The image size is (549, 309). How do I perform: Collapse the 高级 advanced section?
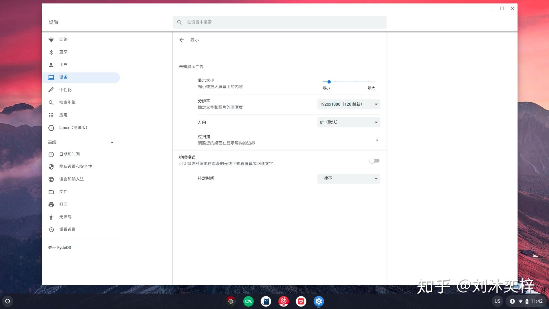click(112, 142)
